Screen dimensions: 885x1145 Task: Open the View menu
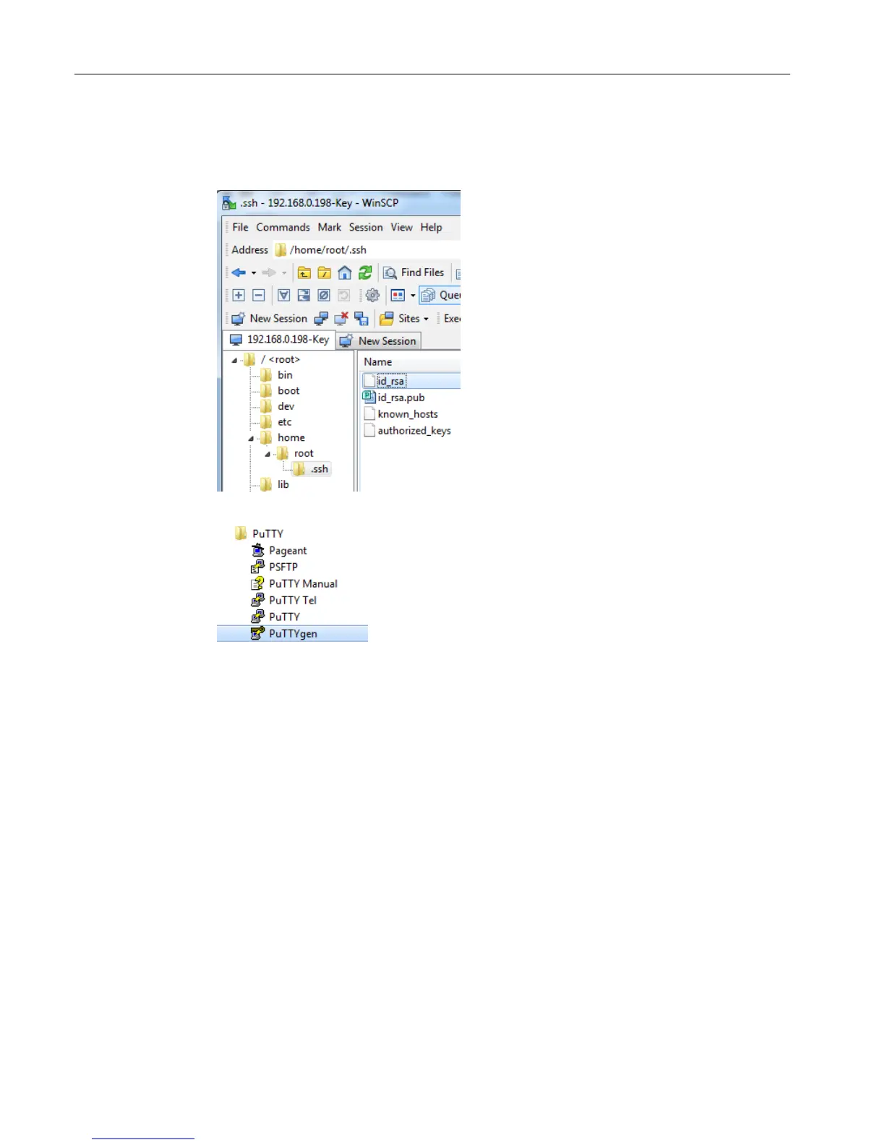(x=401, y=227)
